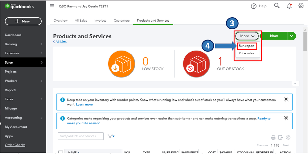Collapse the stock summary panel
This screenshot has width=308, height=154.
pyautogui.click(x=295, y=83)
